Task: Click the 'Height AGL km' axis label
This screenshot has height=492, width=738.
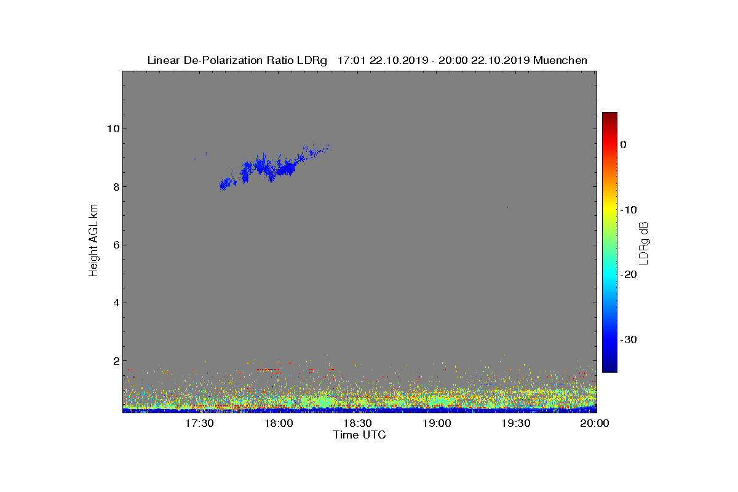Action: pos(93,242)
